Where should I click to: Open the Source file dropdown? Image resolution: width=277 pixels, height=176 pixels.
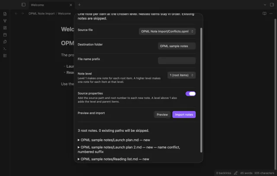[167, 31]
